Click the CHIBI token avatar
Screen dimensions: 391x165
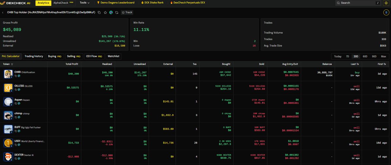8,74
